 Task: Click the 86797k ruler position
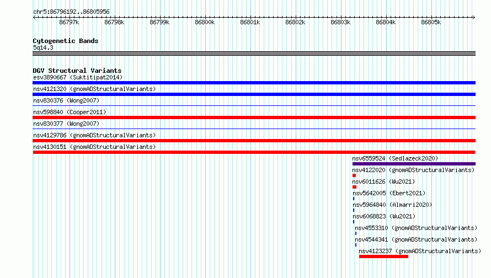(69, 22)
